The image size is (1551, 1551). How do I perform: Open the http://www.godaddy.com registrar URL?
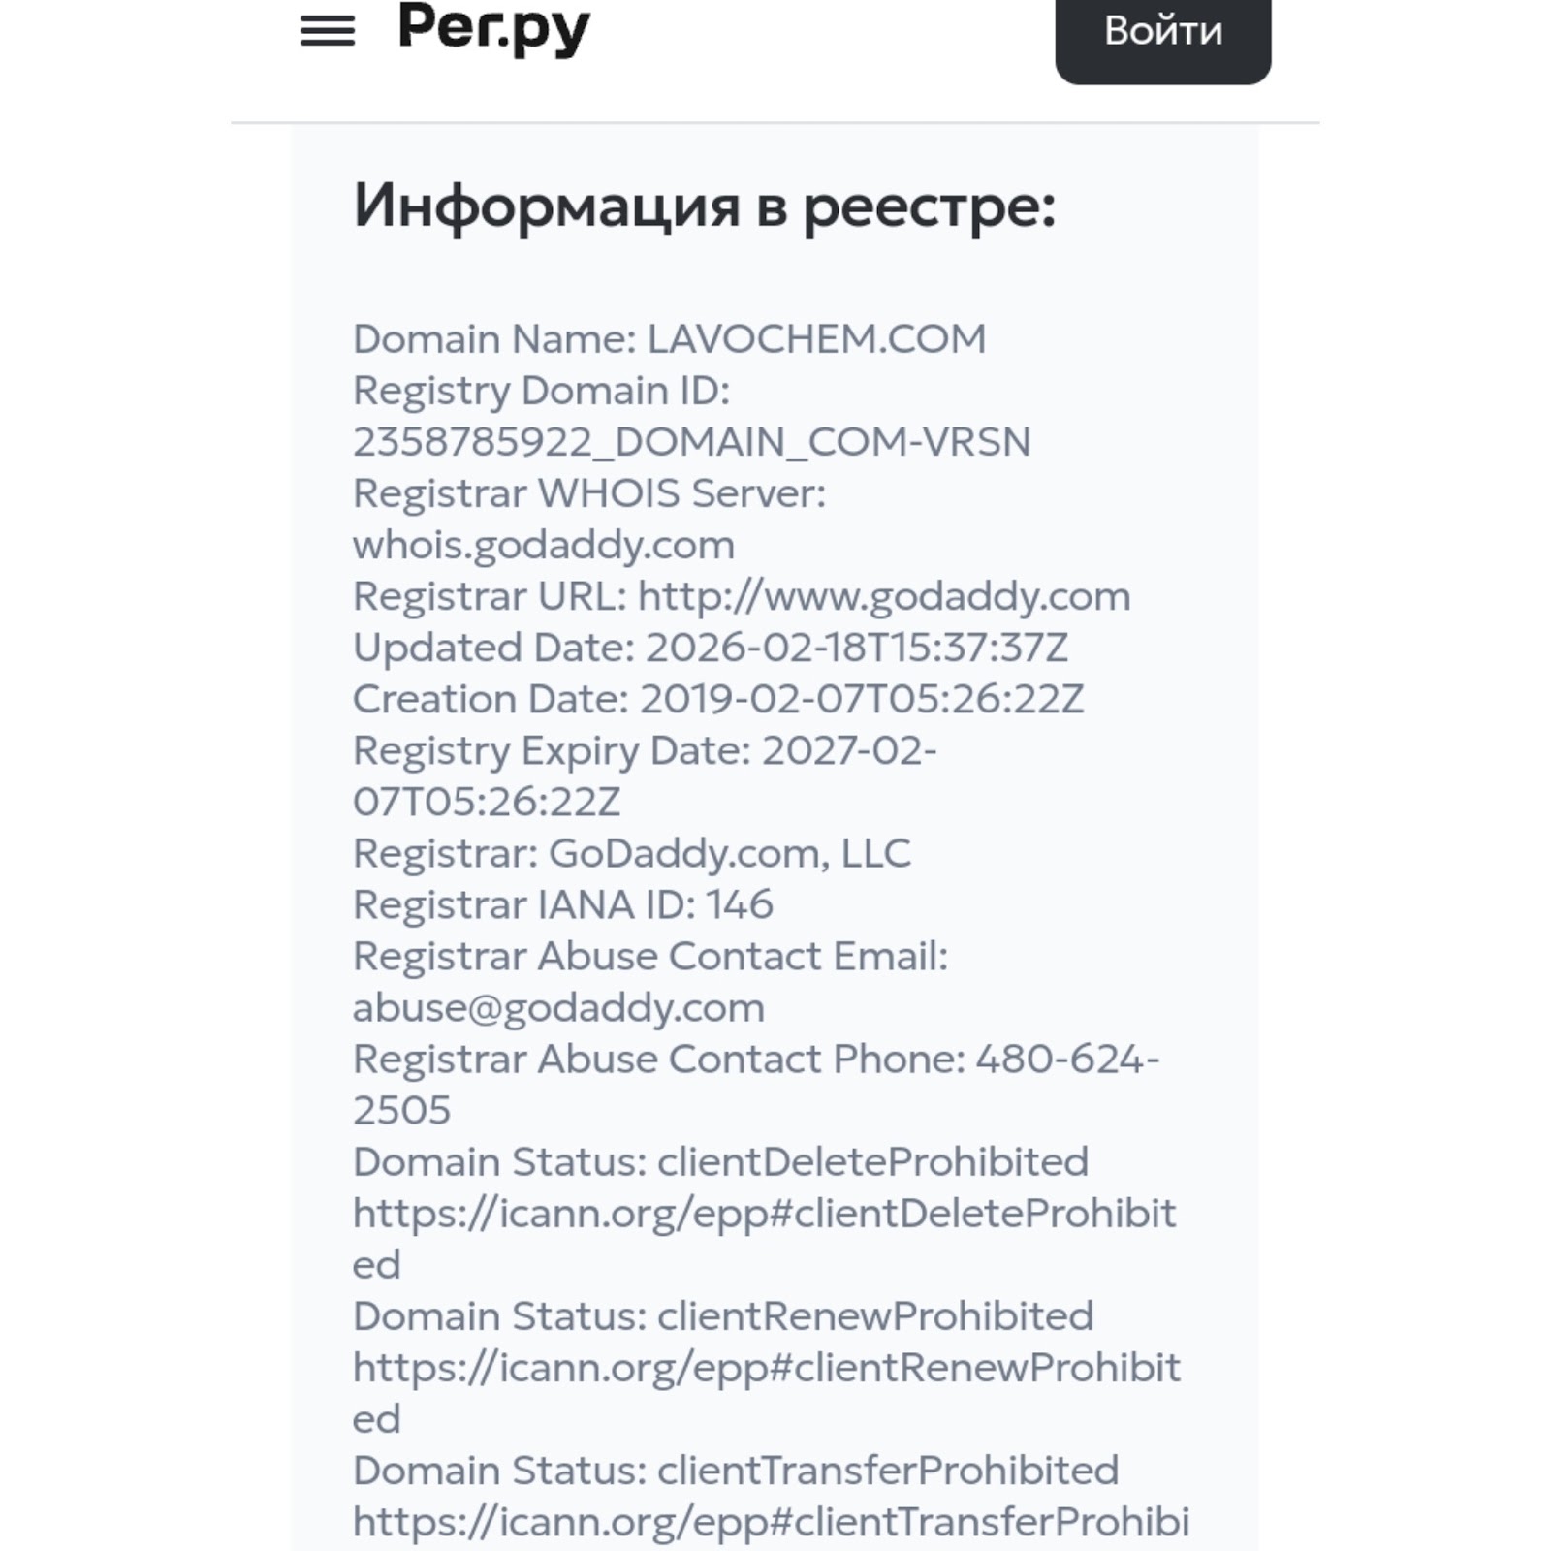tap(884, 596)
